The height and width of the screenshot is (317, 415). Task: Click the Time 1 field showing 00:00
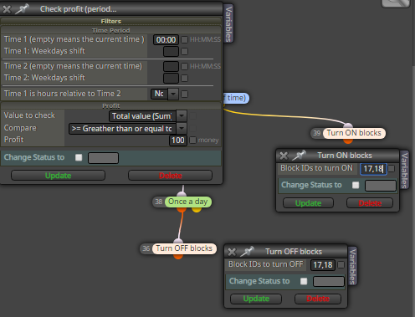pos(166,40)
